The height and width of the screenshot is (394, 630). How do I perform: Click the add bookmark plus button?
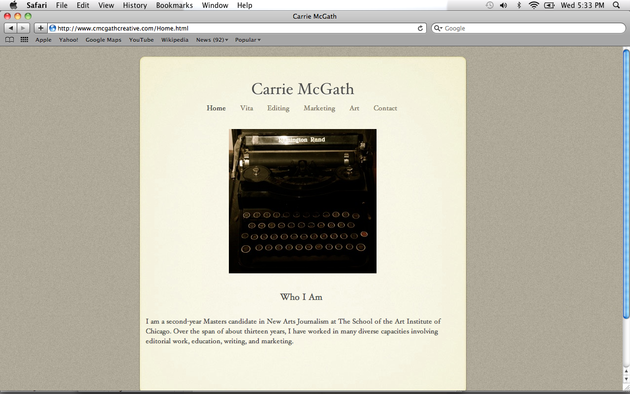pyautogui.click(x=40, y=28)
